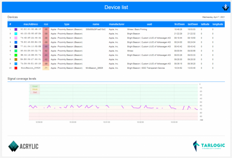
Task: Click the Devices section heading
Action: tap(12, 17)
